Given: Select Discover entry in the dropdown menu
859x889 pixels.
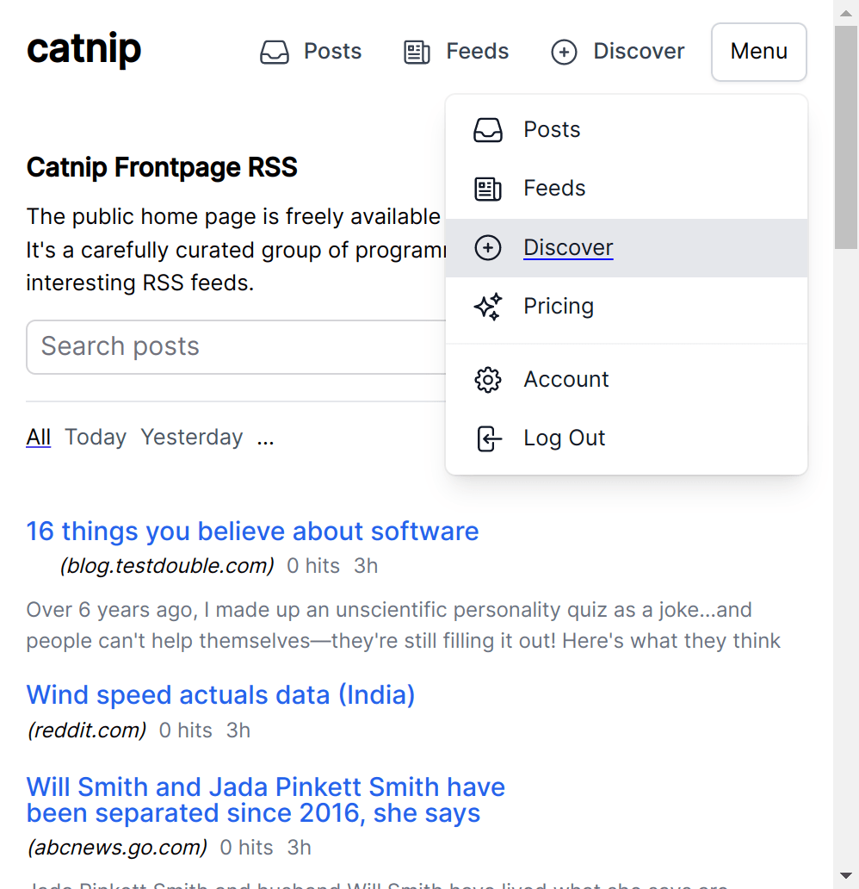Looking at the screenshot, I should point(568,248).
